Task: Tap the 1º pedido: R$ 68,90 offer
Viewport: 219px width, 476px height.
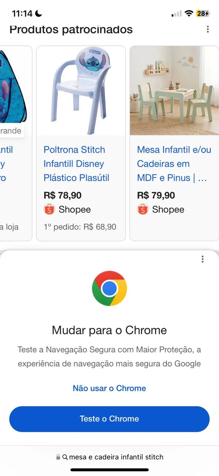Action: pos(80,226)
